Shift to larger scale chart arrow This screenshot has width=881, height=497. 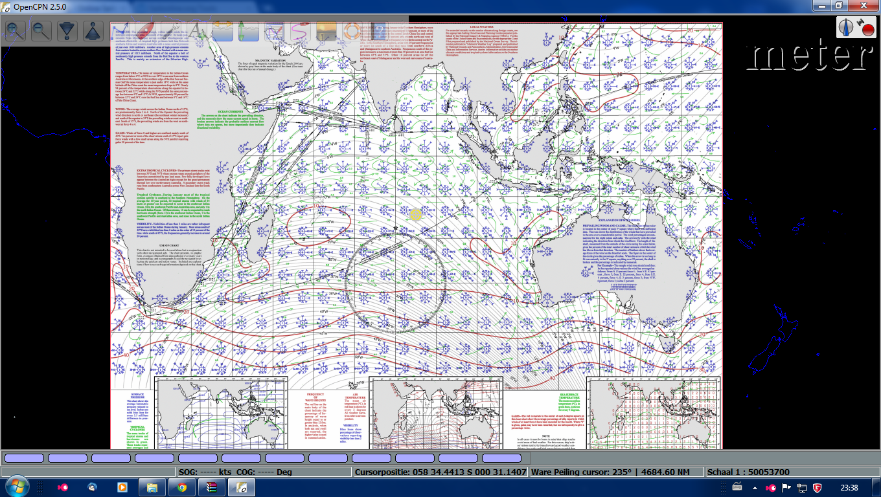pyautogui.click(x=67, y=30)
